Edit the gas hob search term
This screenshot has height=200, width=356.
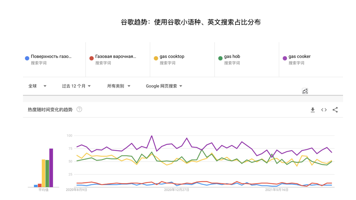point(232,56)
